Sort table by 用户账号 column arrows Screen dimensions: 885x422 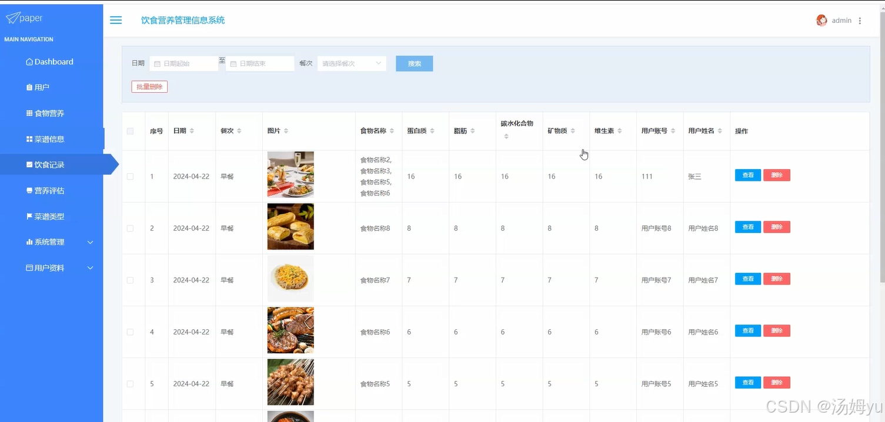pyautogui.click(x=673, y=131)
